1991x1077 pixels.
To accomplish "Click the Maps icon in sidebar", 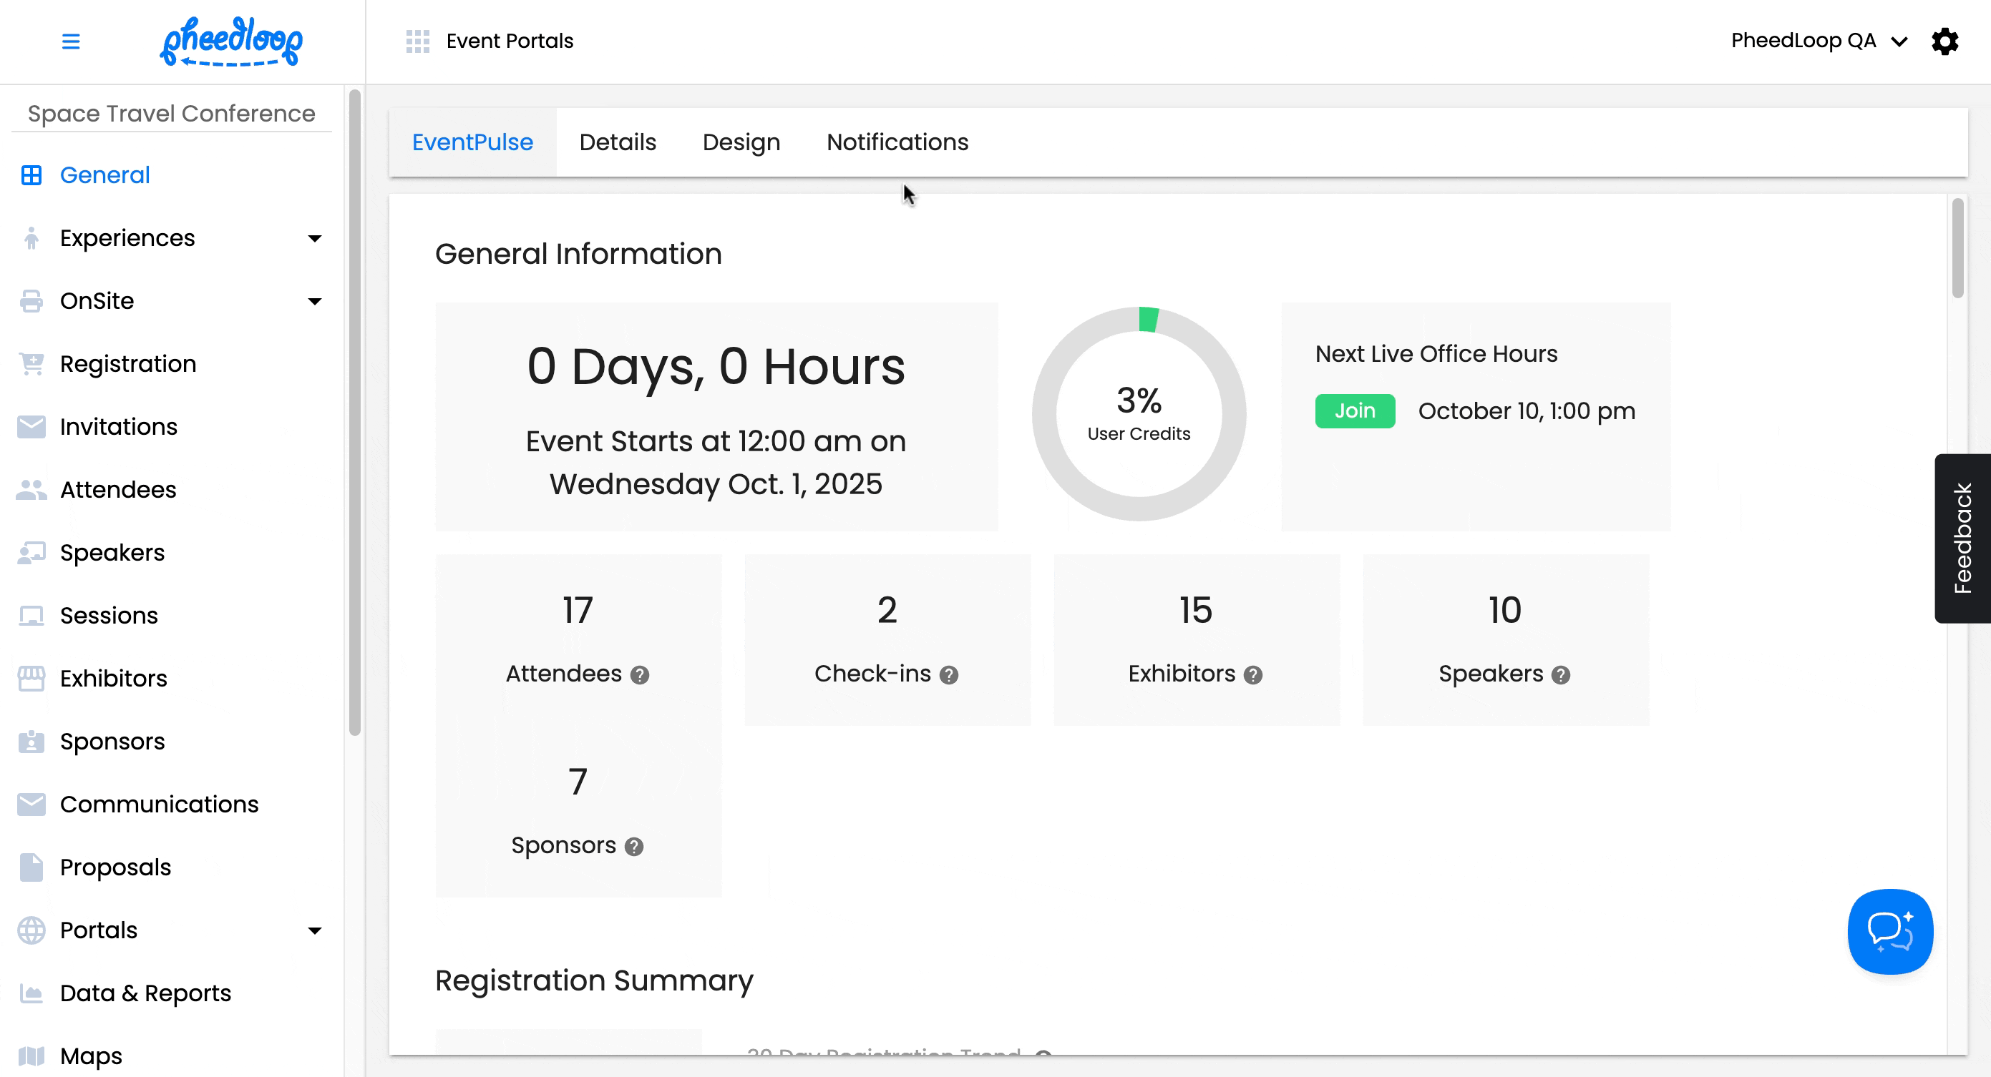I will click(x=31, y=1056).
